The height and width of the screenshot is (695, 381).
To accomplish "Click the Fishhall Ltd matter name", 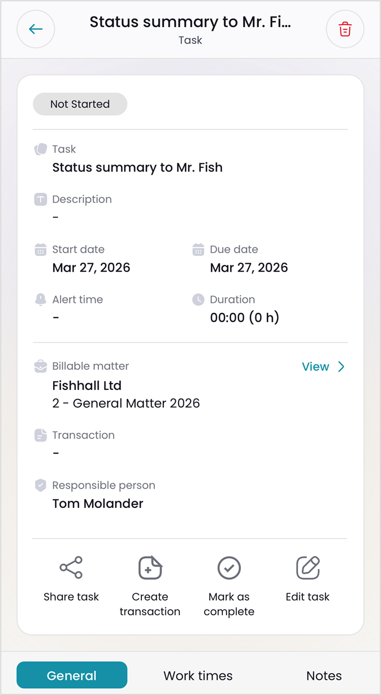I will 87,385.
